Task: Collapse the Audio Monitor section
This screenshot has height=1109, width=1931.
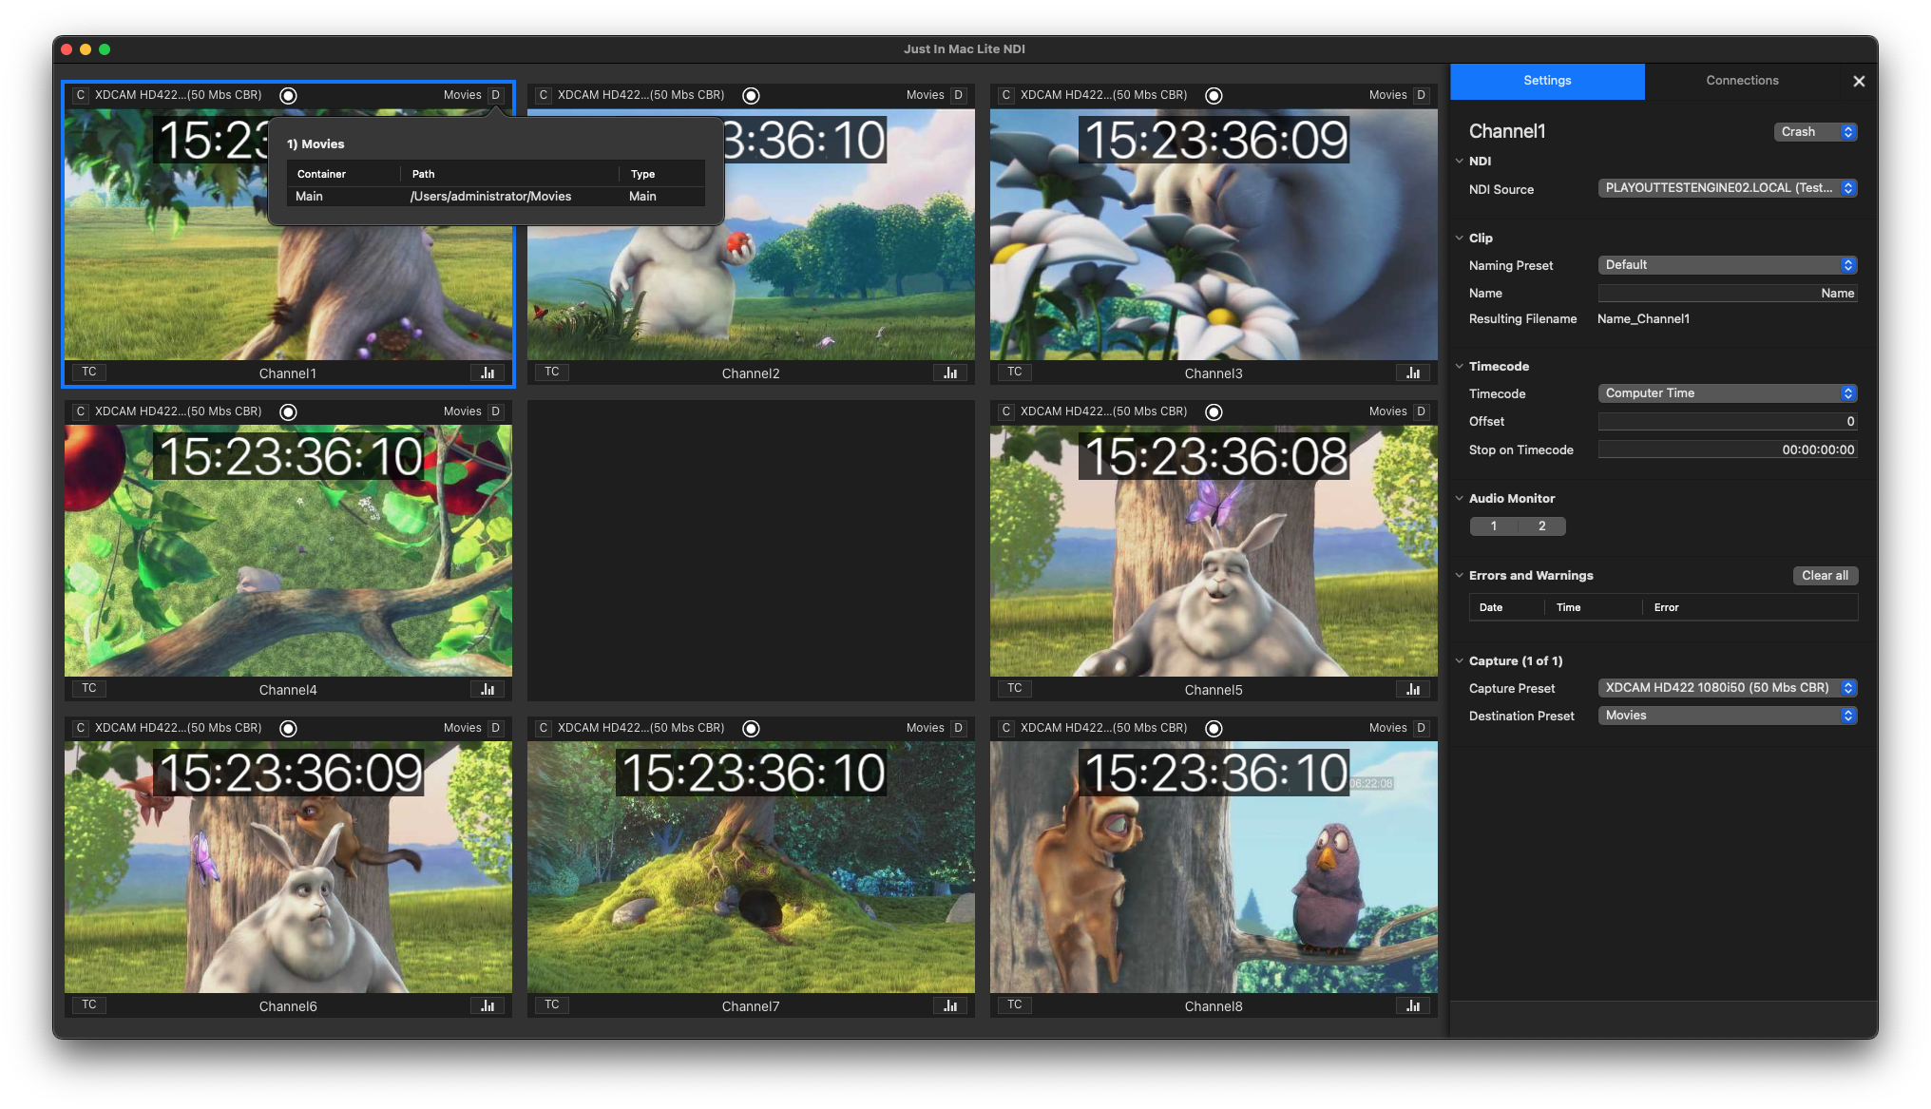Action: point(1460,498)
